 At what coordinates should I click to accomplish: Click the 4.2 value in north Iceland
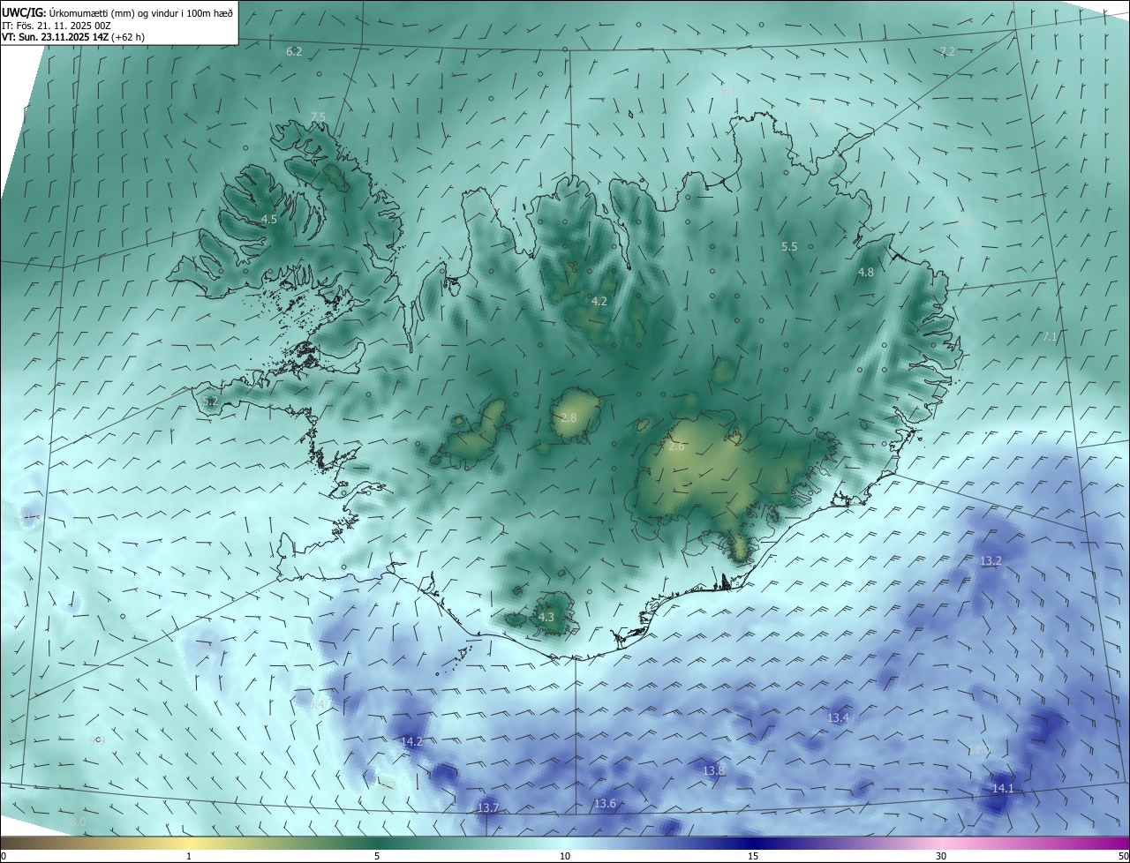599,302
